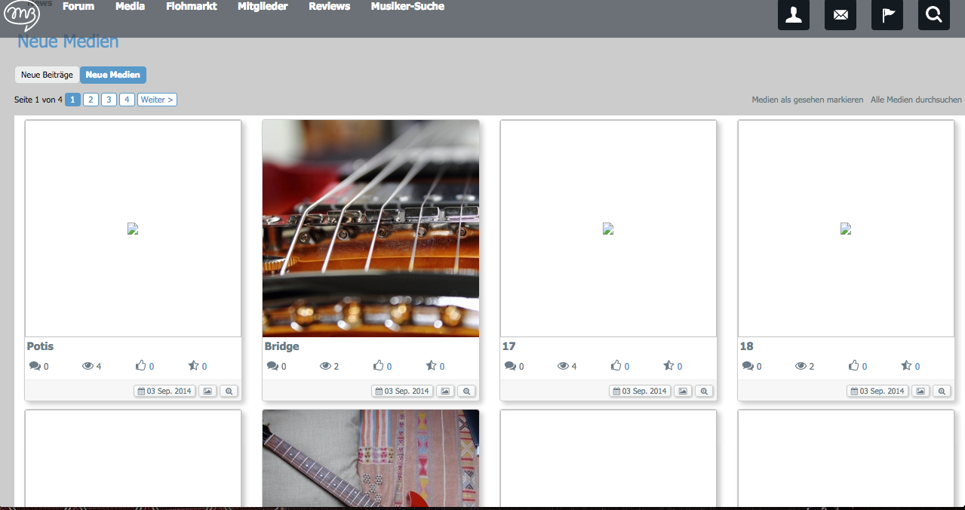Click the 03 Sep. 2014 date on Bridge card
This screenshot has height=510, width=965.
(x=402, y=391)
